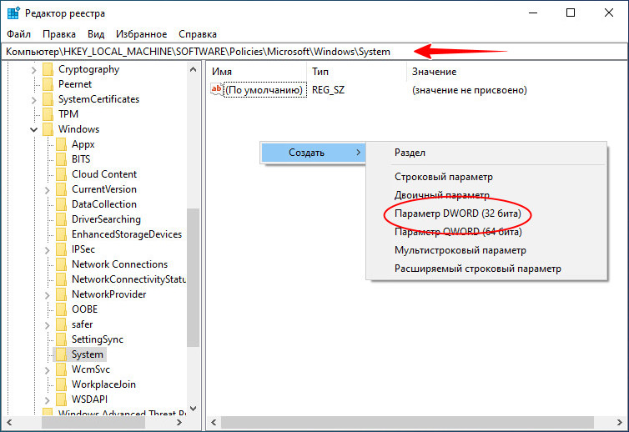Expand the Cryptography key
Image resolution: width=629 pixels, height=432 pixels.
tap(33, 70)
